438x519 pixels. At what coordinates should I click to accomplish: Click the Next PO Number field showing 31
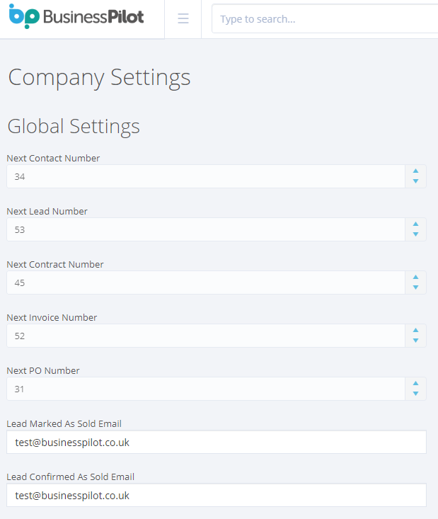[206, 389]
